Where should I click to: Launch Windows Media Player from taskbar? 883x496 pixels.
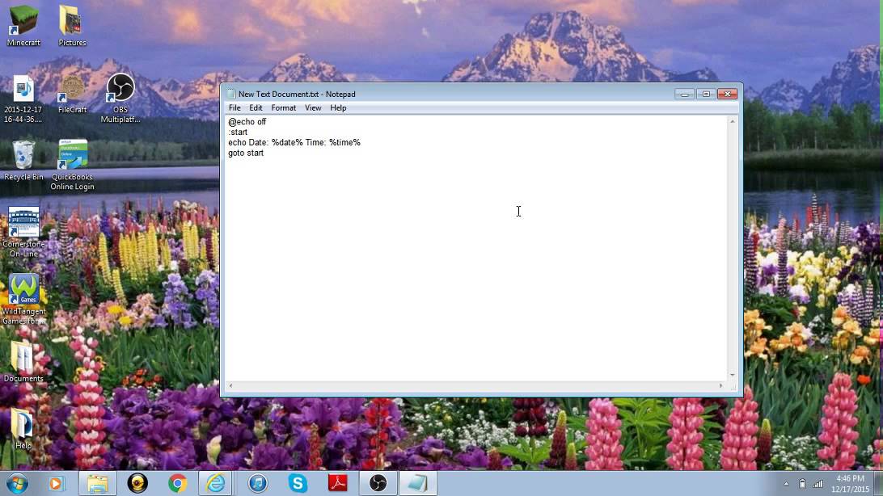[x=56, y=484]
